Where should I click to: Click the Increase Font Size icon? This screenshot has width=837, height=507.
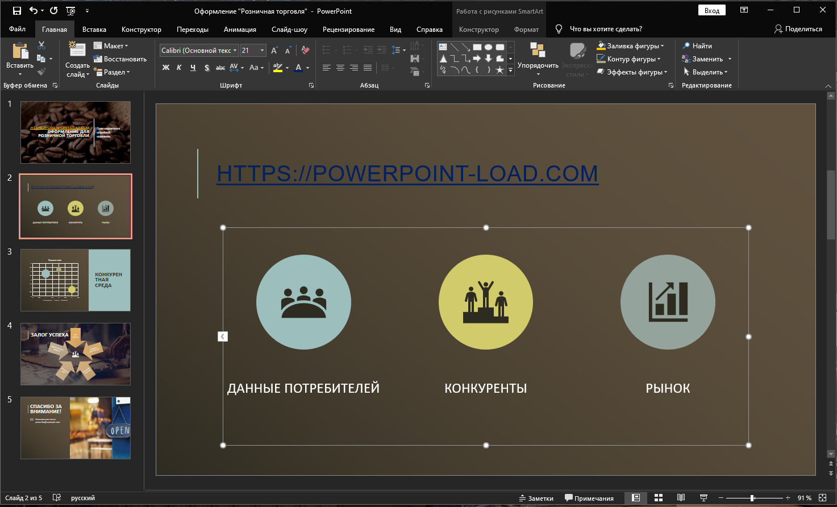click(x=273, y=50)
